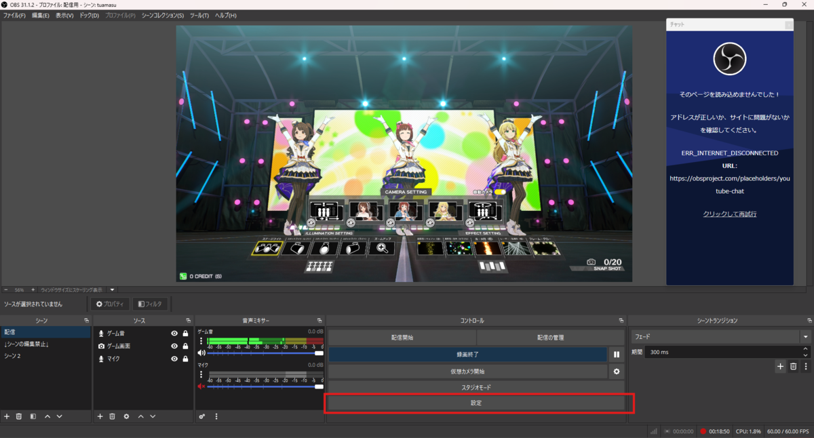
Task: Open source properties gear in Sources dock
Action: 126,416
